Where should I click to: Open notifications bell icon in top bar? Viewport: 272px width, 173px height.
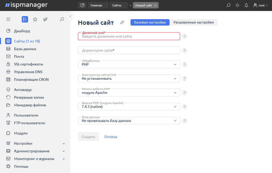pos(246,5)
